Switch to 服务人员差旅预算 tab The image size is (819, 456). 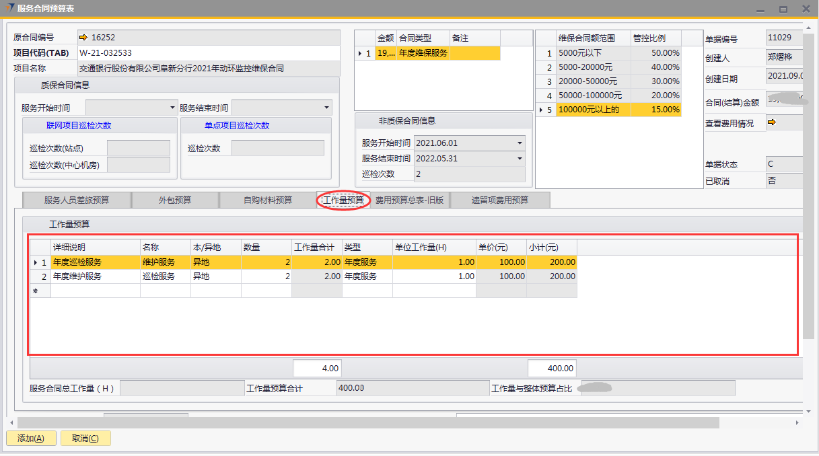[77, 200]
